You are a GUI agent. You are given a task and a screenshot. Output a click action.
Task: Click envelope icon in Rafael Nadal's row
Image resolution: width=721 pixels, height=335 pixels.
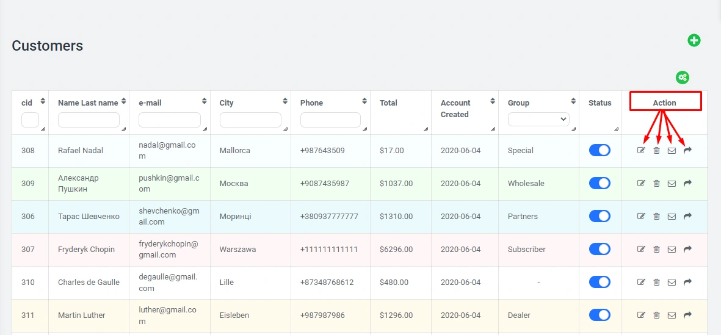click(672, 151)
